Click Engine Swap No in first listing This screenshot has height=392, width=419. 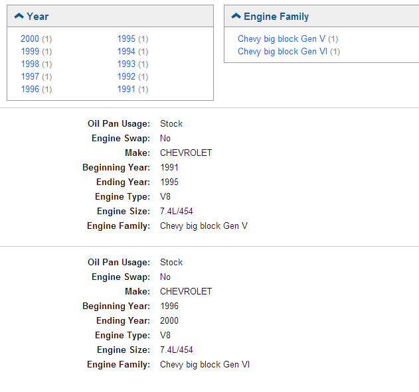click(x=165, y=138)
